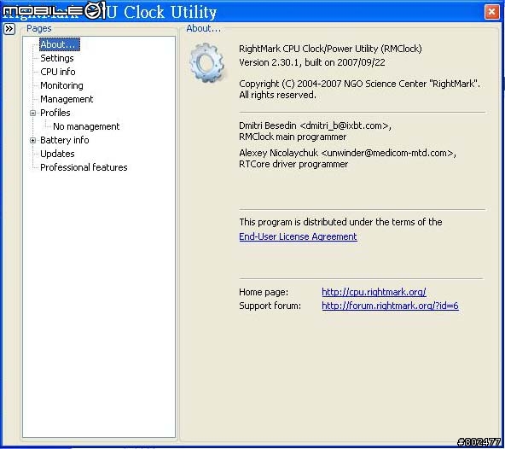The width and height of the screenshot is (505, 449).
Task: Click the RTCore driver programmer text
Action: click(293, 164)
